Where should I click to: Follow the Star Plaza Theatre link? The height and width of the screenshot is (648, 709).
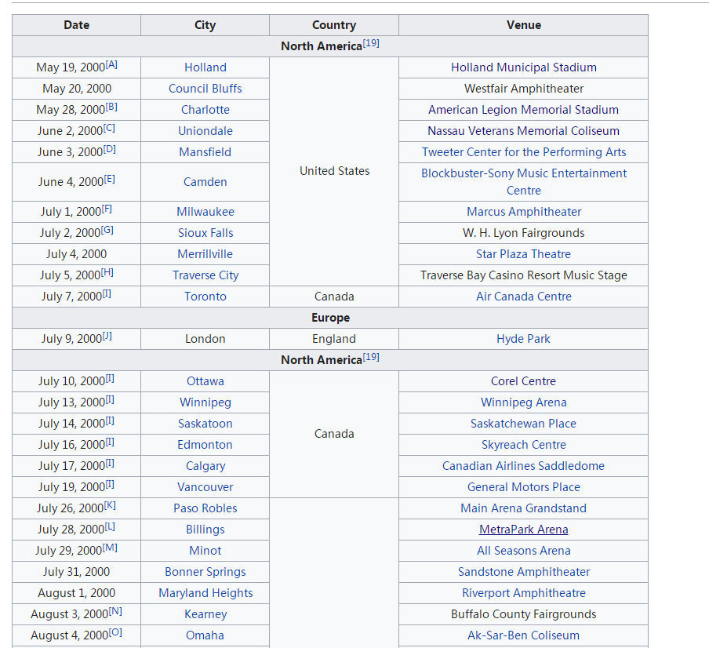tap(524, 254)
